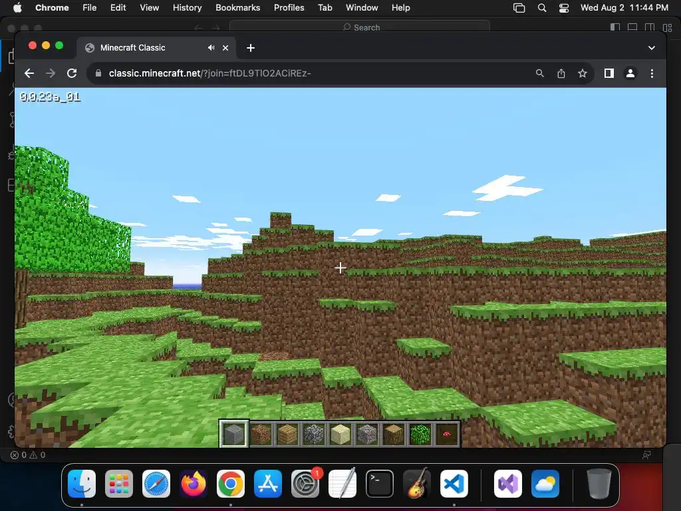Expand the tab search chevron
The width and height of the screenshot is (681, 511).
[x=652, y=48]
